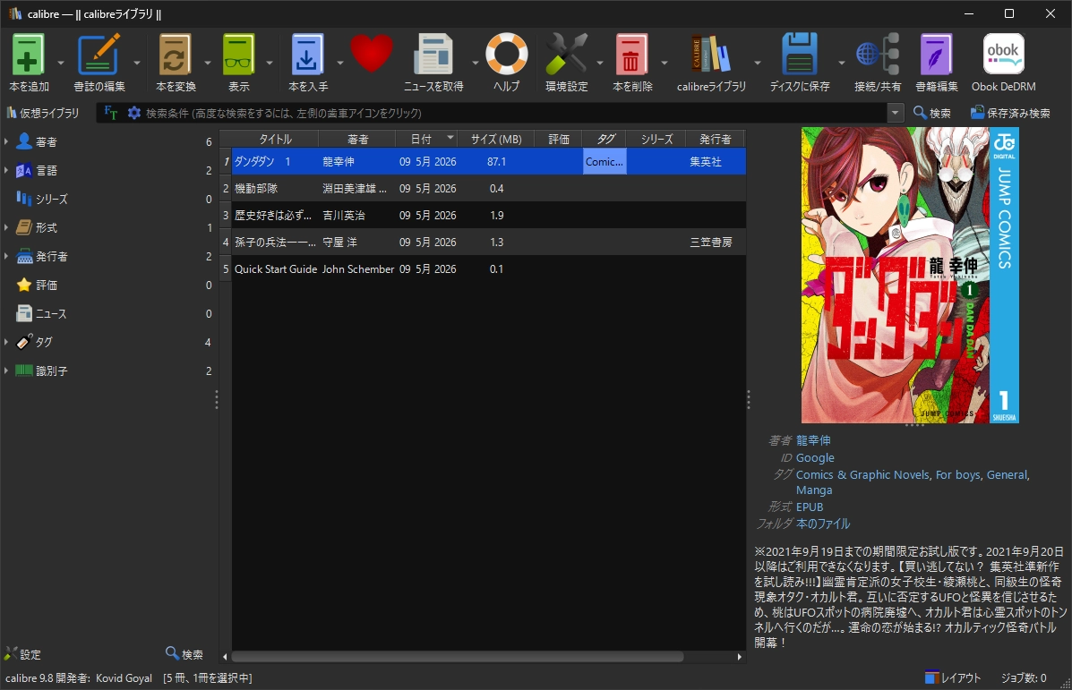Click the 本を追加 (Add books) icon
This screenshot has width=1072, height=690.
click(29, 55)
